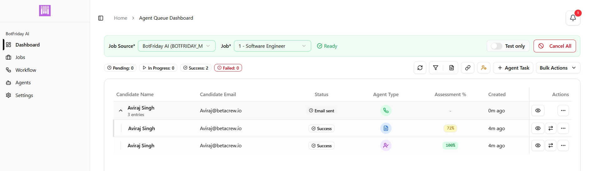Image resolution: width=592 pixels, height=171 pixels.
Task: Click the BotFriday AI sidebar heading
Action: (x=18, y=34)
